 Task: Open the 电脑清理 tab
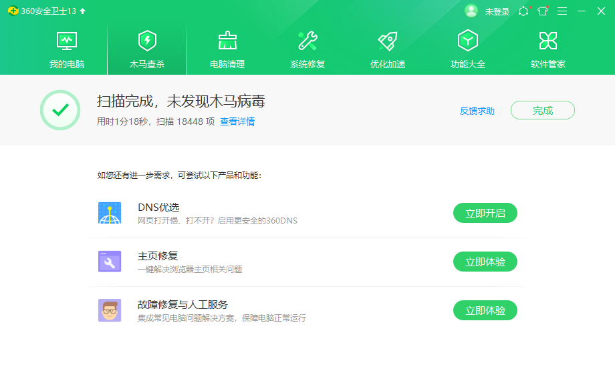tap(227, 49)
